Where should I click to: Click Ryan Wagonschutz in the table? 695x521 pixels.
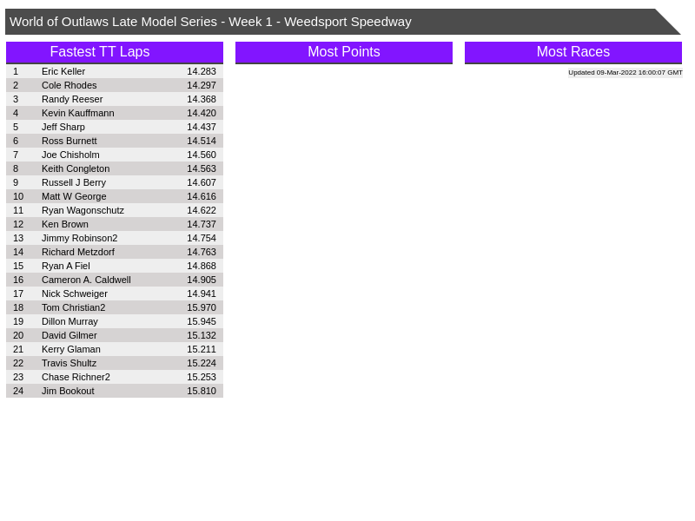pyautogui.click(x=83, y=210)
